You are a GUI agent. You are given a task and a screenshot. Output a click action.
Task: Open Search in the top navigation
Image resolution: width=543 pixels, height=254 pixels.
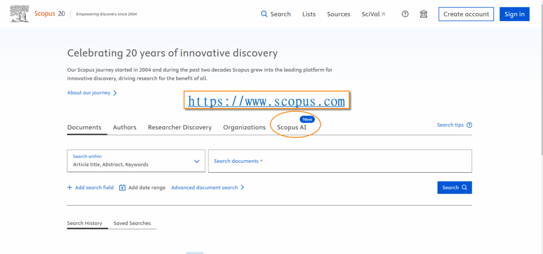(x=276, y=14)
